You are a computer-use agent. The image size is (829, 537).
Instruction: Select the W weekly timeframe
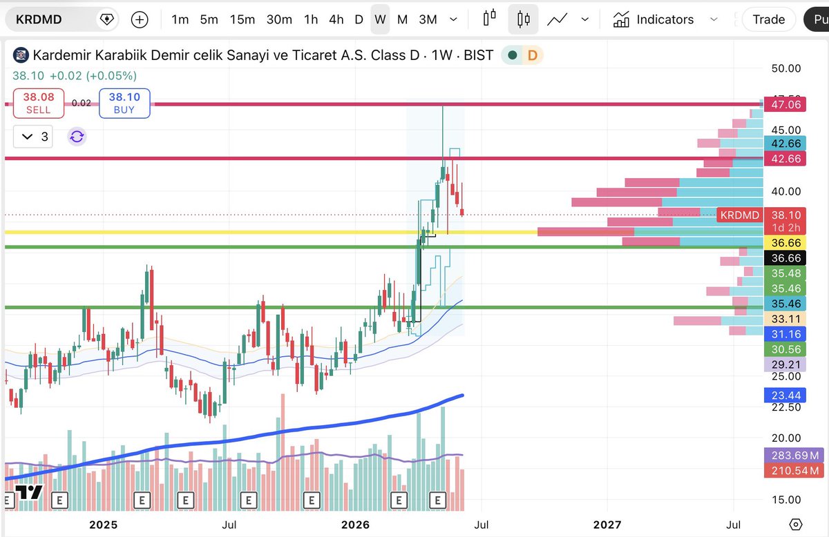tap(380, 19)
